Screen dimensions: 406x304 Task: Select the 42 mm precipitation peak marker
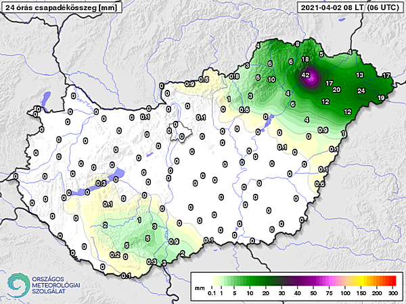coord(306,75)
